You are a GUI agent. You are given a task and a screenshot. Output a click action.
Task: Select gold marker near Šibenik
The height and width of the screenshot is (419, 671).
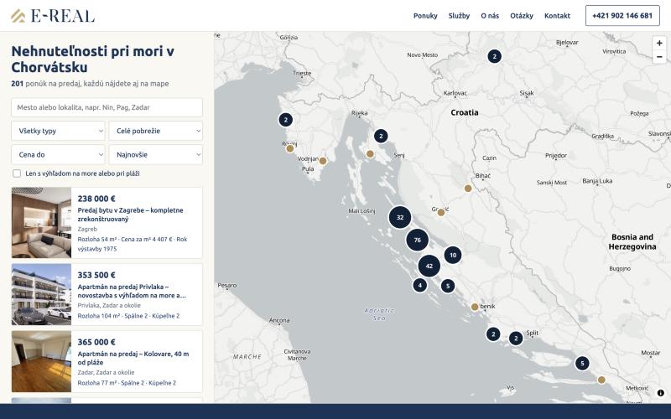pos(475,307)
